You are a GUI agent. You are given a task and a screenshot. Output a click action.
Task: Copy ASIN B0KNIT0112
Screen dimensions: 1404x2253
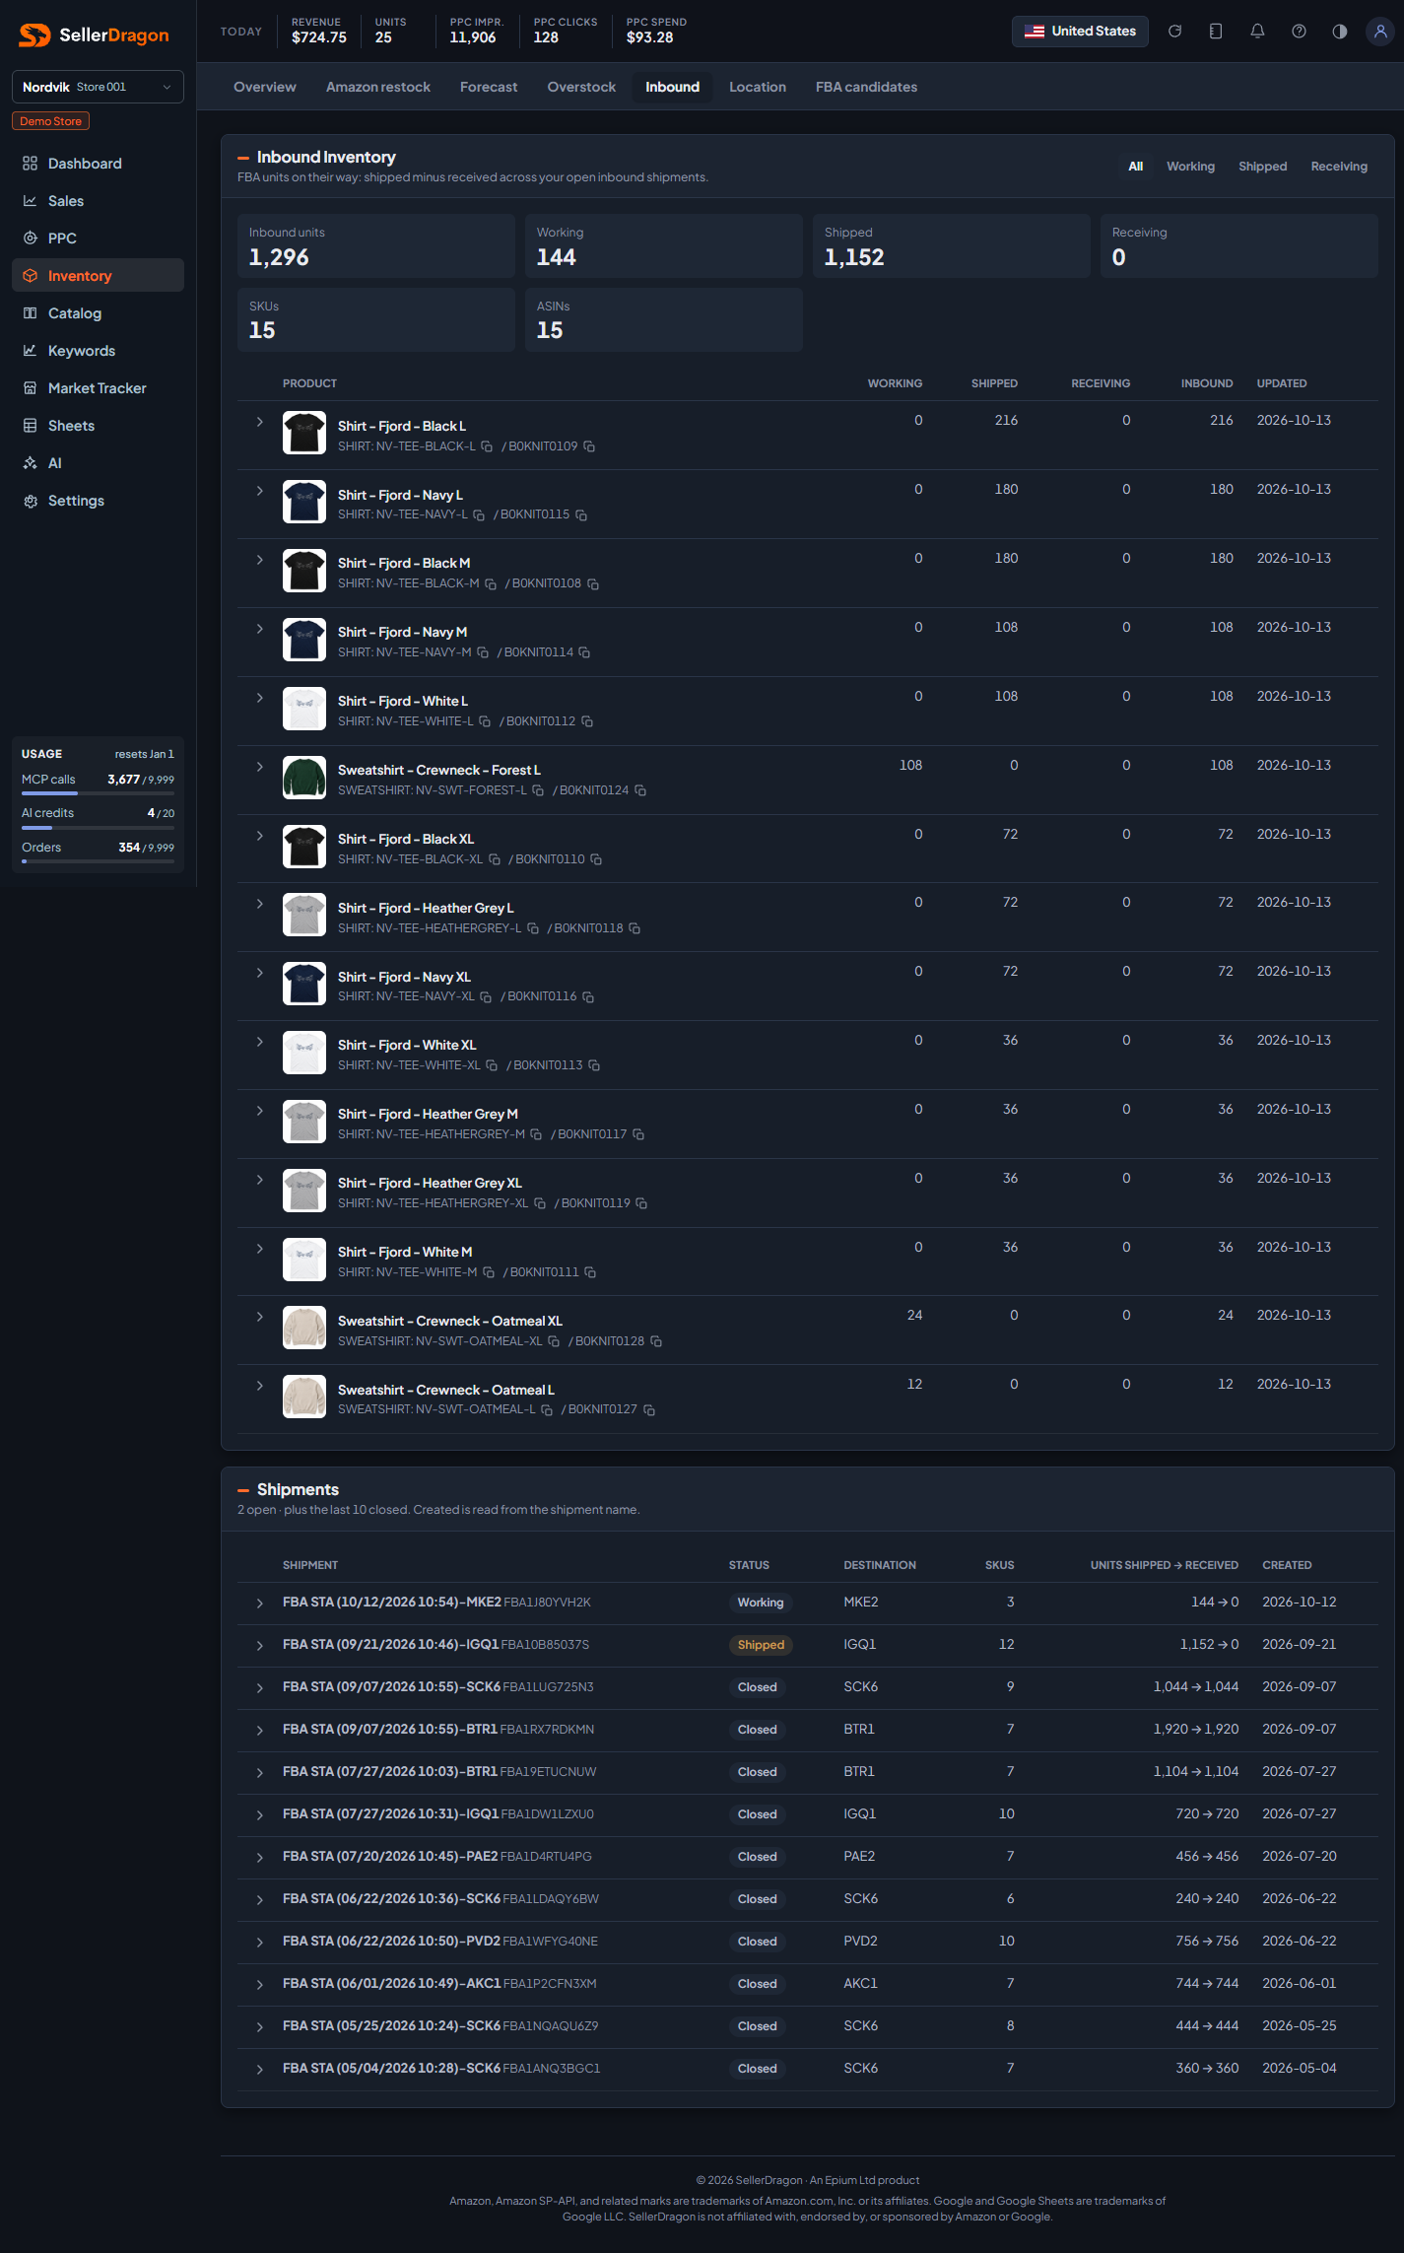pos(587,721)
